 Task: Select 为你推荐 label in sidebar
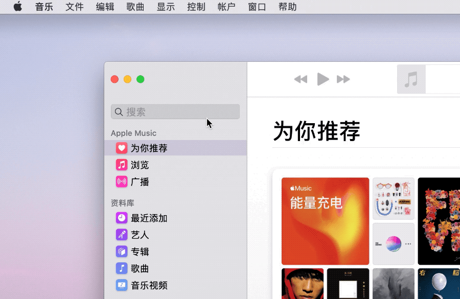coord(149,148)
